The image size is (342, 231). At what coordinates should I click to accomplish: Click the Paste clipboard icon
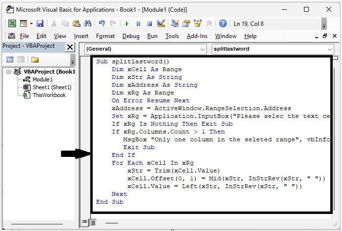click(x=76, y=23)
